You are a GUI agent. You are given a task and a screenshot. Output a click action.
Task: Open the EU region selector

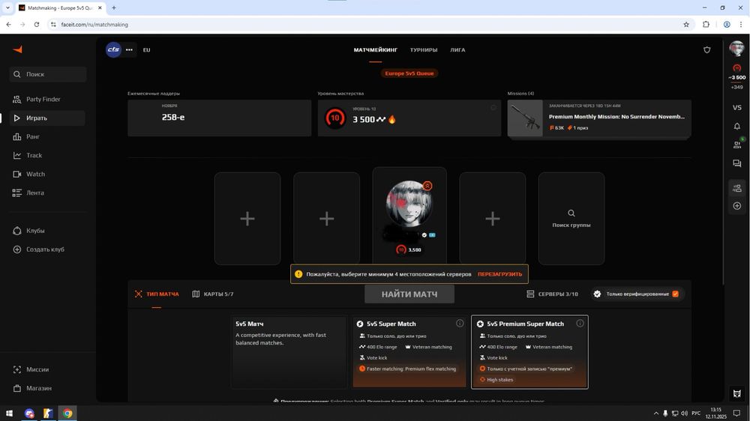pos(146,49)
